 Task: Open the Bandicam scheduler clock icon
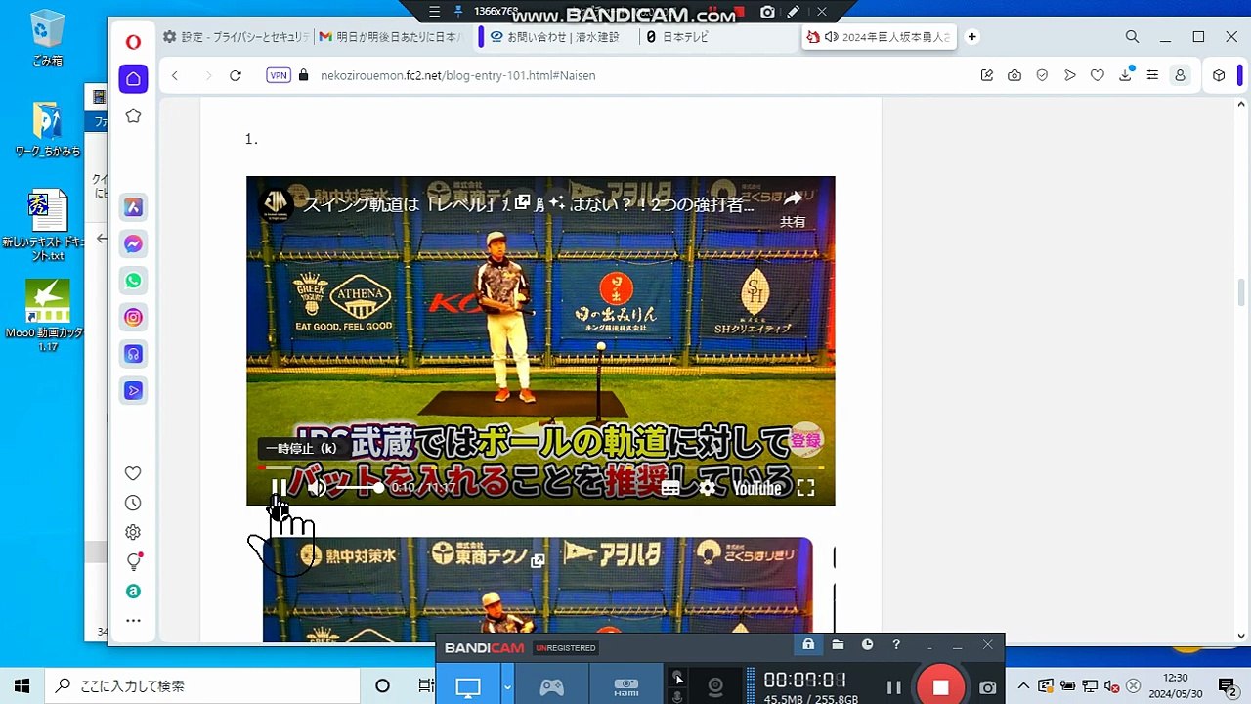tap(867, 644)
